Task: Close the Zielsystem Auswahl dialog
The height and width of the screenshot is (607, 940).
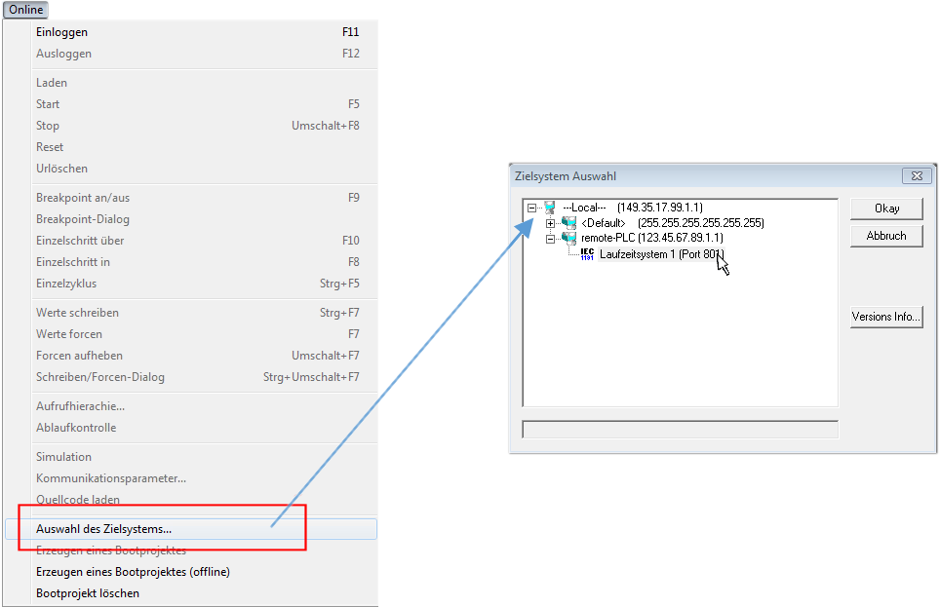Action: (915, 176)
